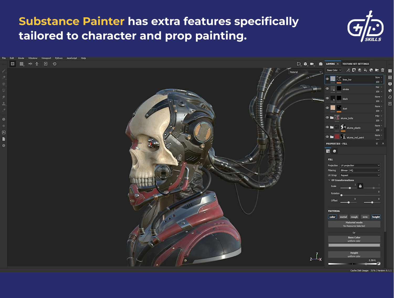Open the Viewport menu
This screenshot has height=298, width=394.
tap(46, 58)
